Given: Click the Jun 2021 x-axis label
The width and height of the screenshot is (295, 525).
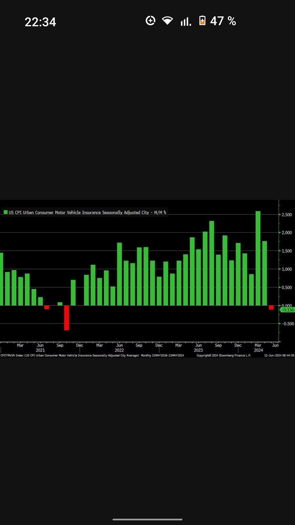Looking at the screenshot, I should (x=40, y=348).
